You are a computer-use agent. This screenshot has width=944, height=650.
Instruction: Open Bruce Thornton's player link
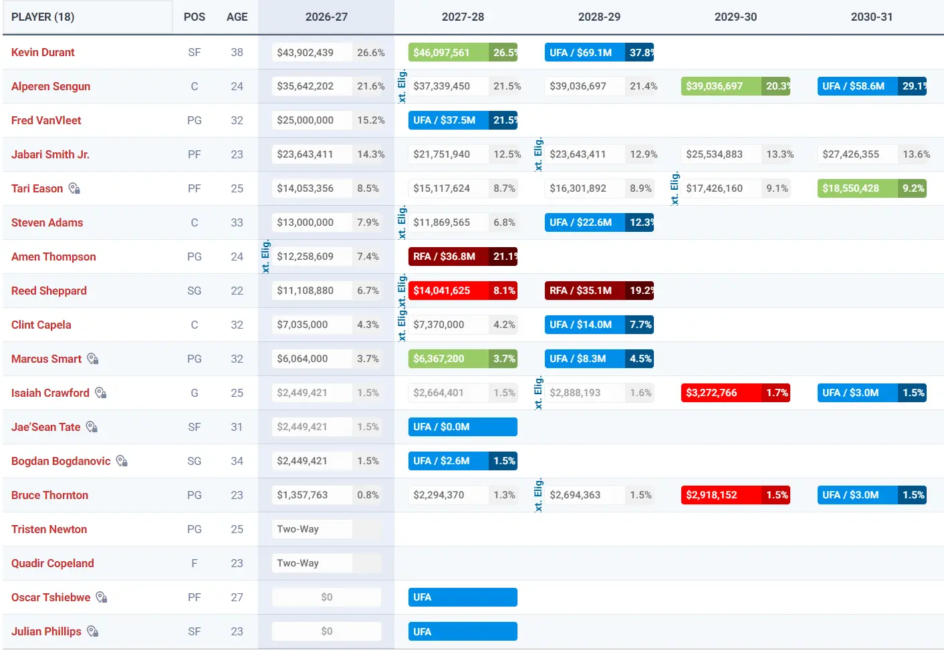(x=49, y=495)
